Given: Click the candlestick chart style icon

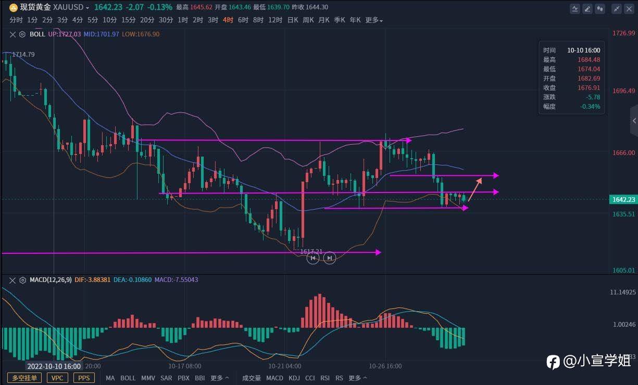Looking at the screenshot, I should pyautogui.click(x=600, y=8).
